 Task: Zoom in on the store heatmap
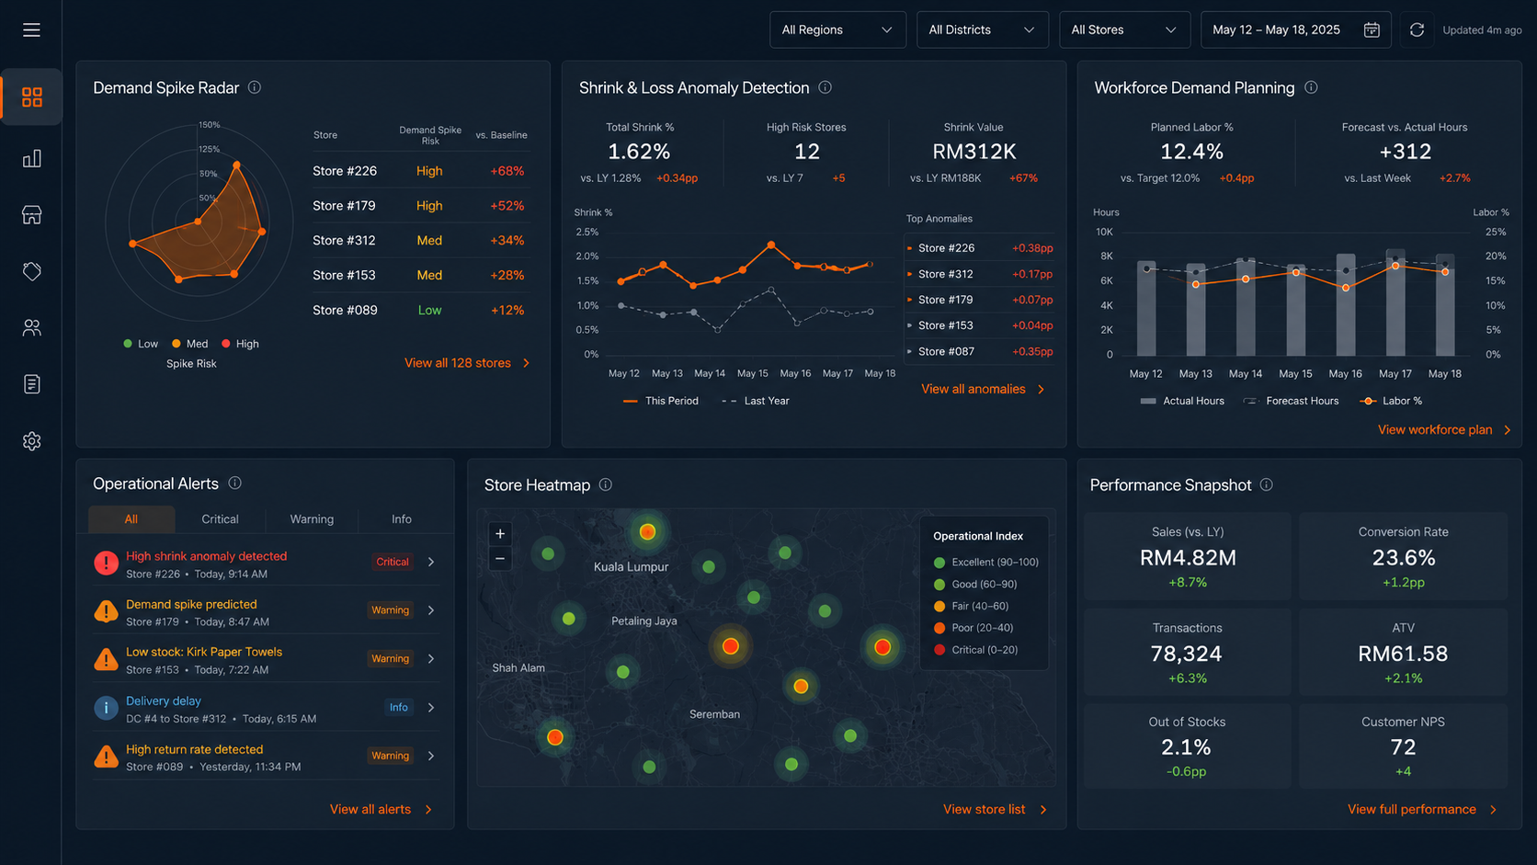(x=500, y=533)
